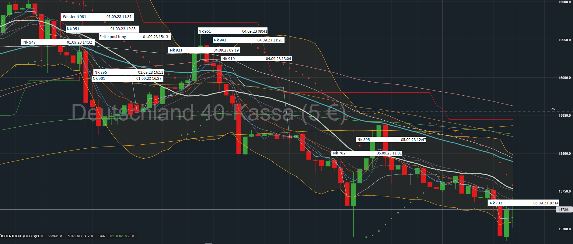
Task: Click the 16000.0 price axis label
Action: [565, 2]
